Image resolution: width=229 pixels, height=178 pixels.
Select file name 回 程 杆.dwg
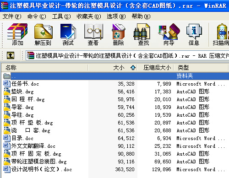pos(28,99)
